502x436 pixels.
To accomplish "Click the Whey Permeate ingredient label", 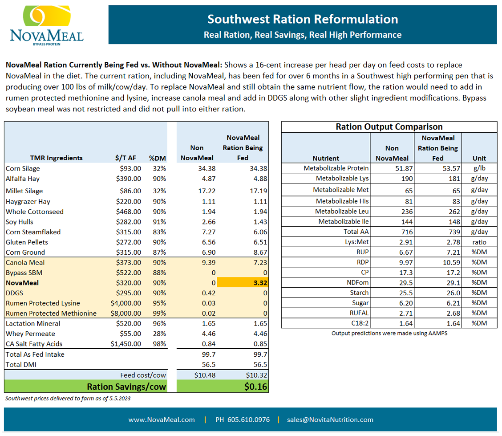I will pos(30,334).
